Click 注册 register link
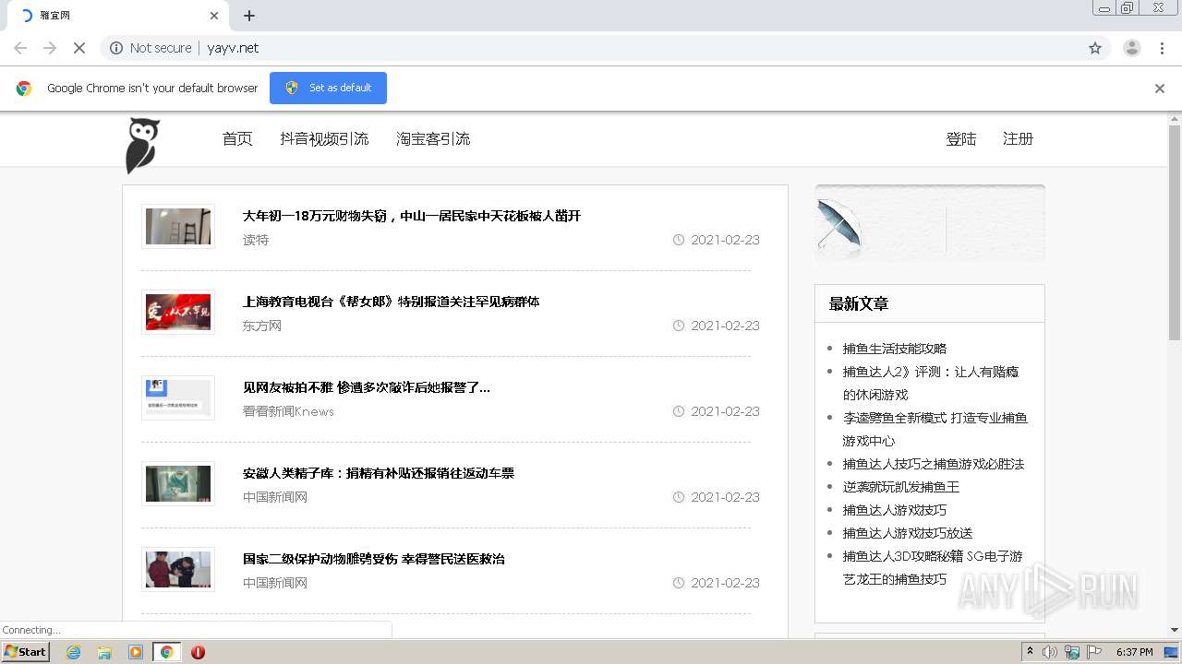The width and height of the screenshot is (1182, 664). pyautogui.click(x=1018, y=139)
